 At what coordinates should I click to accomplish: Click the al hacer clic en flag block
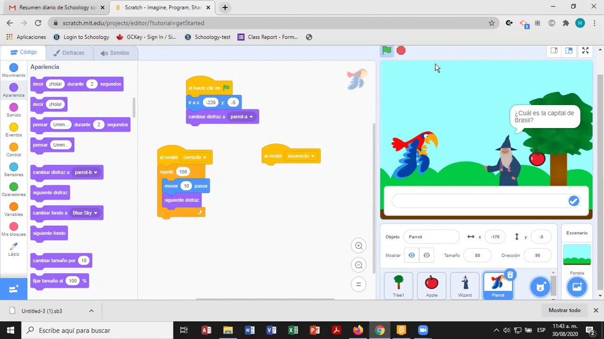tap(209, 87)
